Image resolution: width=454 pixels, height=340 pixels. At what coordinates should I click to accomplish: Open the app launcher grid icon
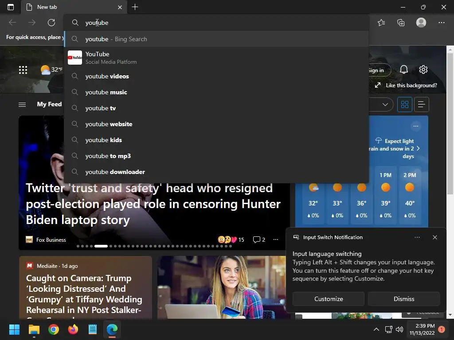click(23, 70)
